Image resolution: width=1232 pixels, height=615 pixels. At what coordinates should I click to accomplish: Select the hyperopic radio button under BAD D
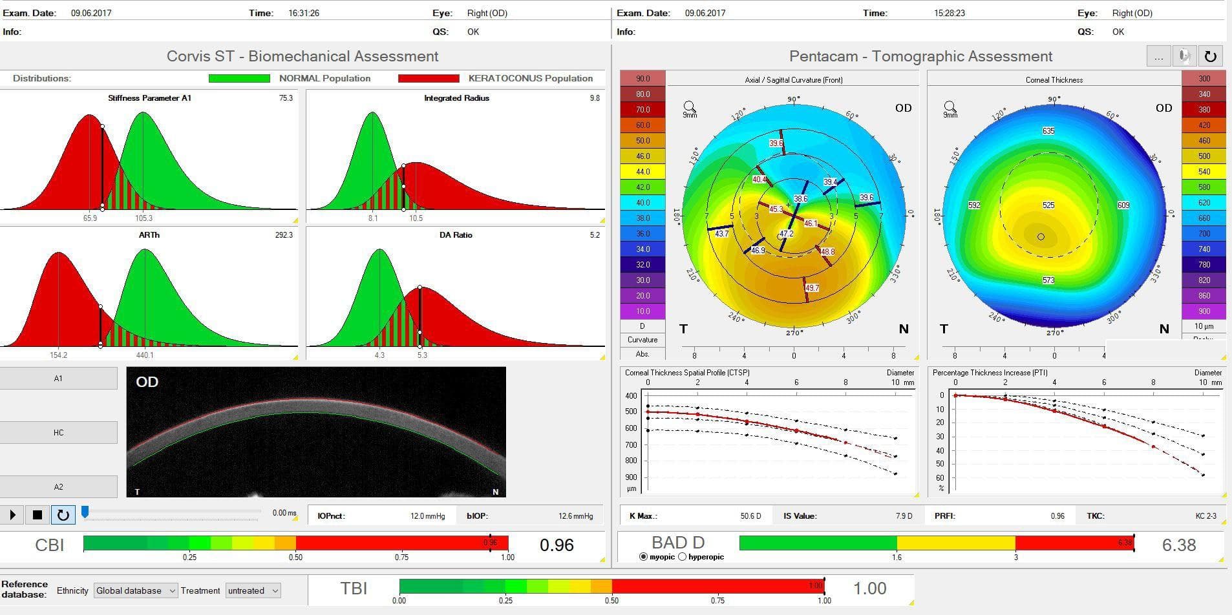click(x=682, y=557)
